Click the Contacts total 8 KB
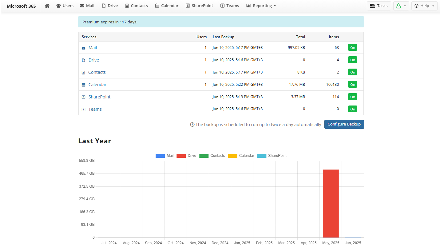 [x=301, y=72]
